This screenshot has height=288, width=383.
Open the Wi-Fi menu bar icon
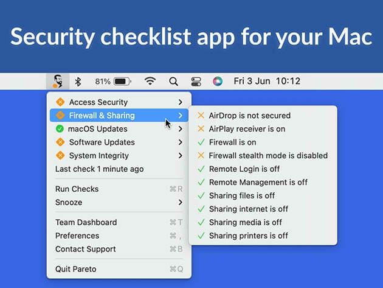point(150,81)
